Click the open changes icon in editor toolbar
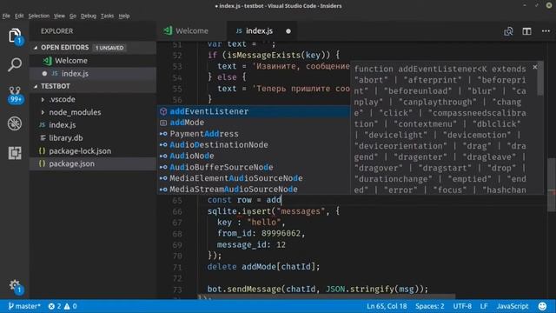 pos(508,31)
